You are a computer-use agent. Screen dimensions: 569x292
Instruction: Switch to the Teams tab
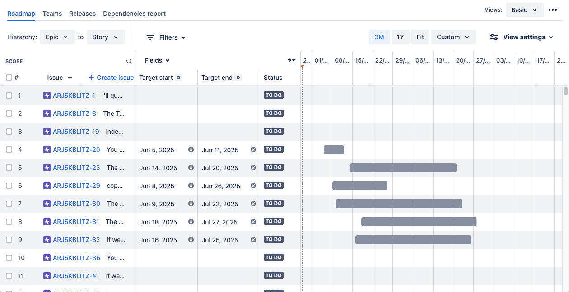[52, 14]
